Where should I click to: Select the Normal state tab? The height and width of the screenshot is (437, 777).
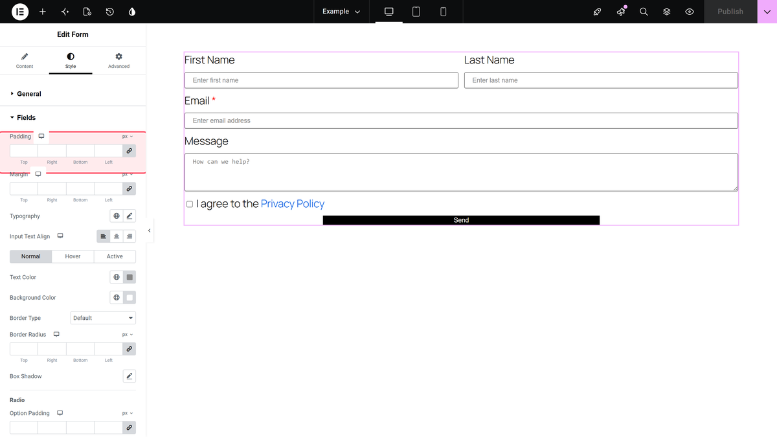tap(31, 256)
